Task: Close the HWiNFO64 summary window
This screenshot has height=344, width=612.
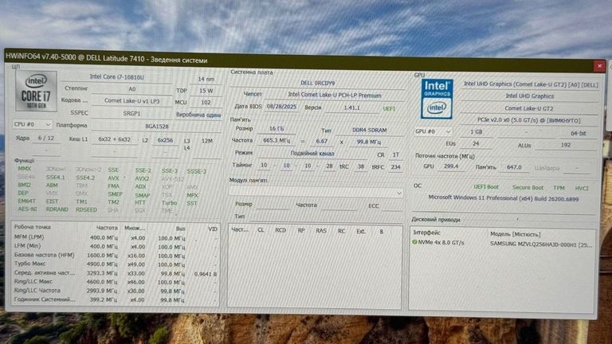Action: (x=599, y=66)
